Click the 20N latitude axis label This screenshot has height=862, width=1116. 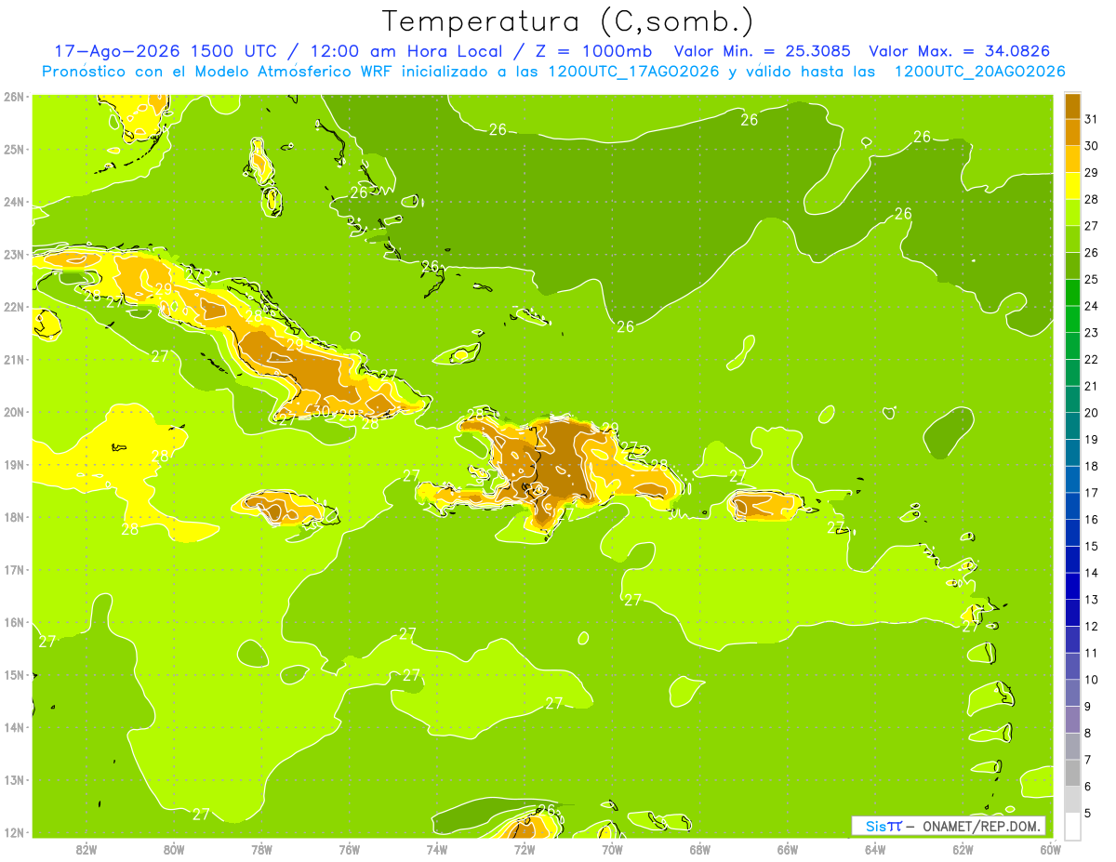[x=13, y=412]
